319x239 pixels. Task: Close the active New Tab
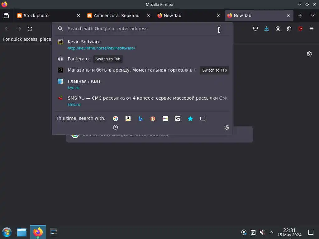pyautogui.click(x=288, y=16)
